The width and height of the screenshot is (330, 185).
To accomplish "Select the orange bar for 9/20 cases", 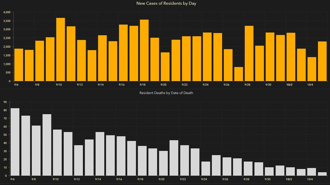I will click(x=165, y=67).
